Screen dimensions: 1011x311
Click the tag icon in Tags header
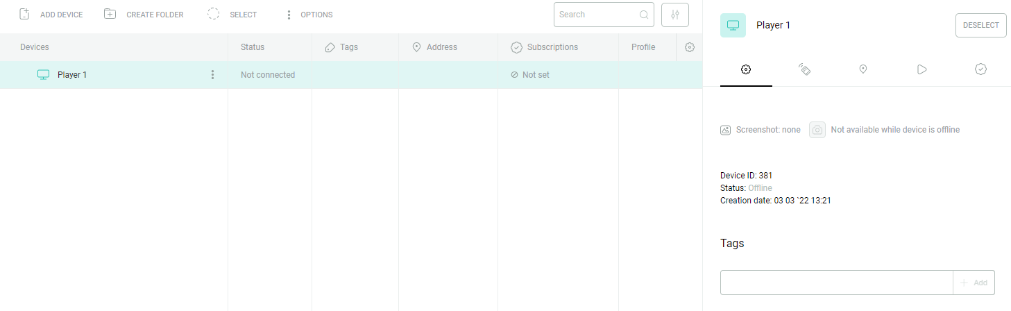(x=330, y=47)
